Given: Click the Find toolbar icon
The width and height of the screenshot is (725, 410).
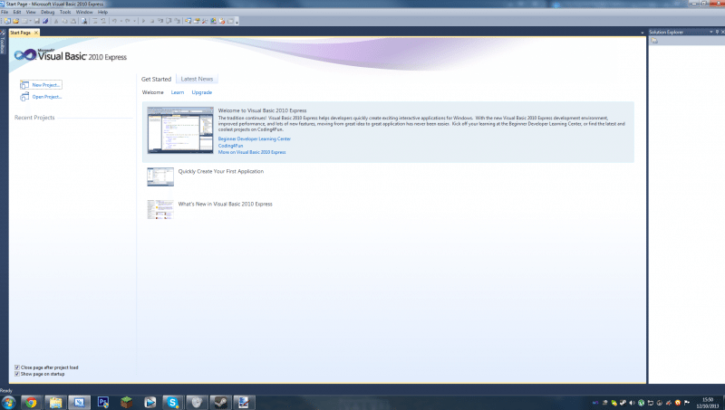Looking at the screenshot, I should [x=84, y=21].
